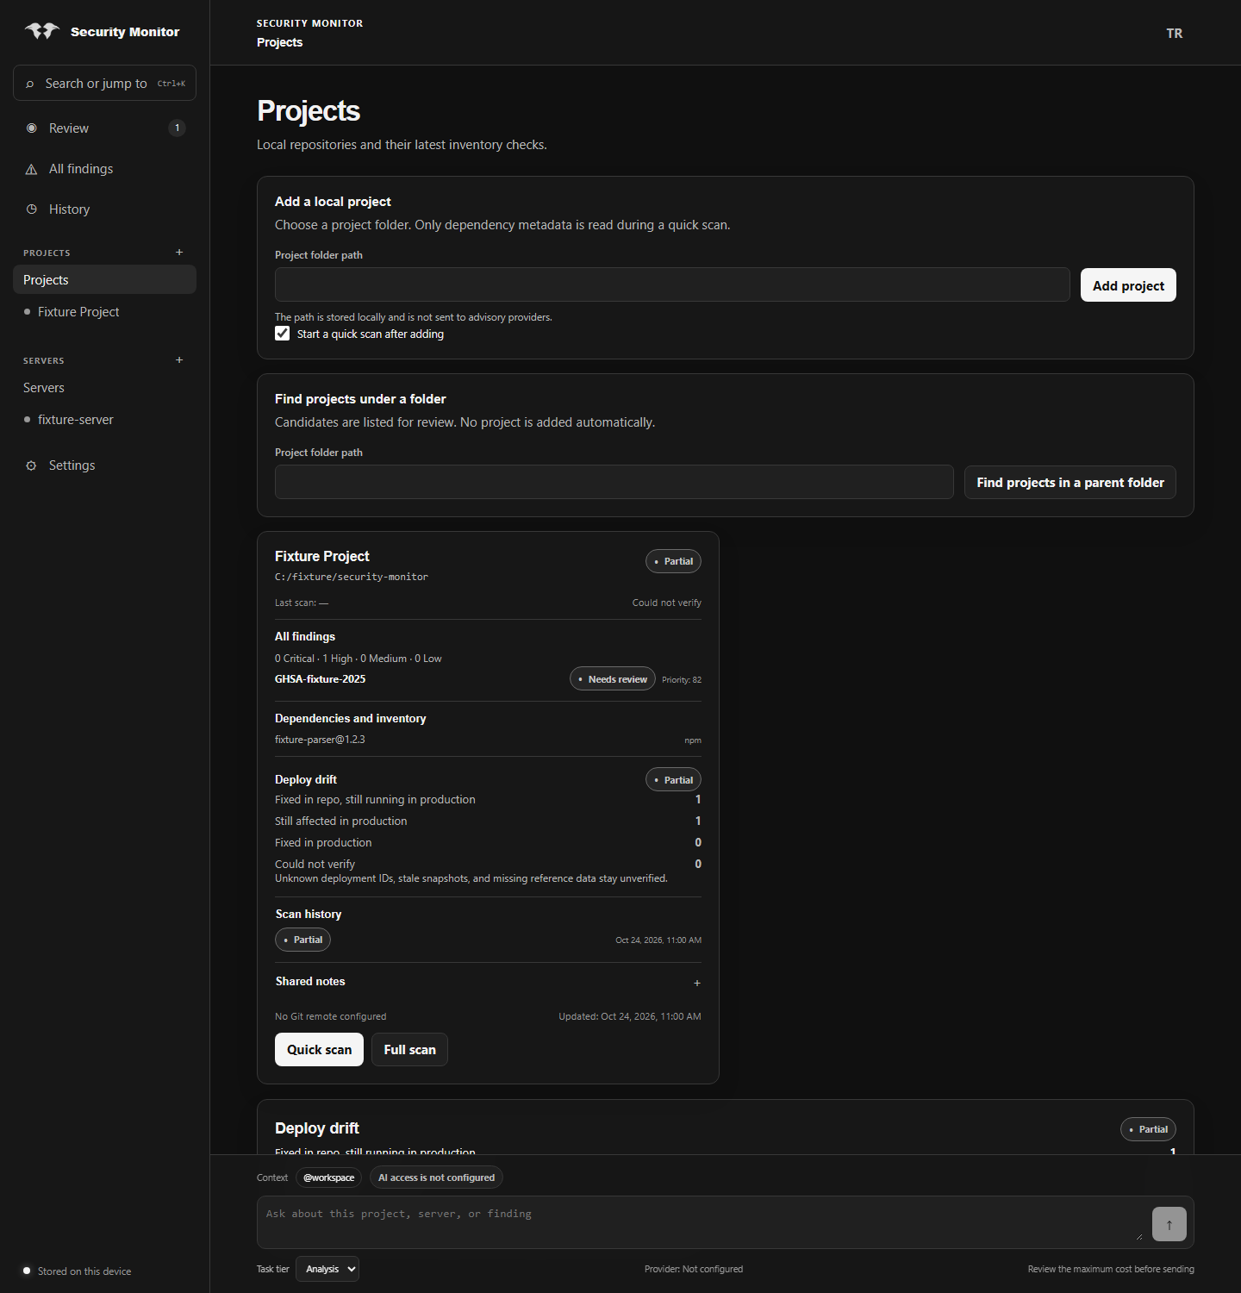Image resolution: width=1241 pixels, height=1293 pixels.
Task: Toggle Start a quick scan after adding
Action: [282, 334]
